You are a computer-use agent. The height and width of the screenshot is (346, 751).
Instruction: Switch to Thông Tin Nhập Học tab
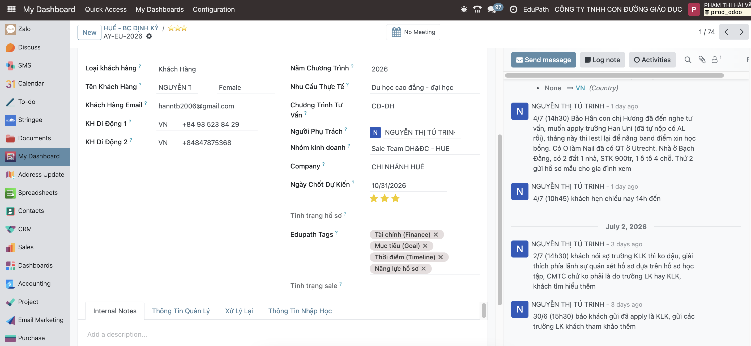tap(300, 311)
